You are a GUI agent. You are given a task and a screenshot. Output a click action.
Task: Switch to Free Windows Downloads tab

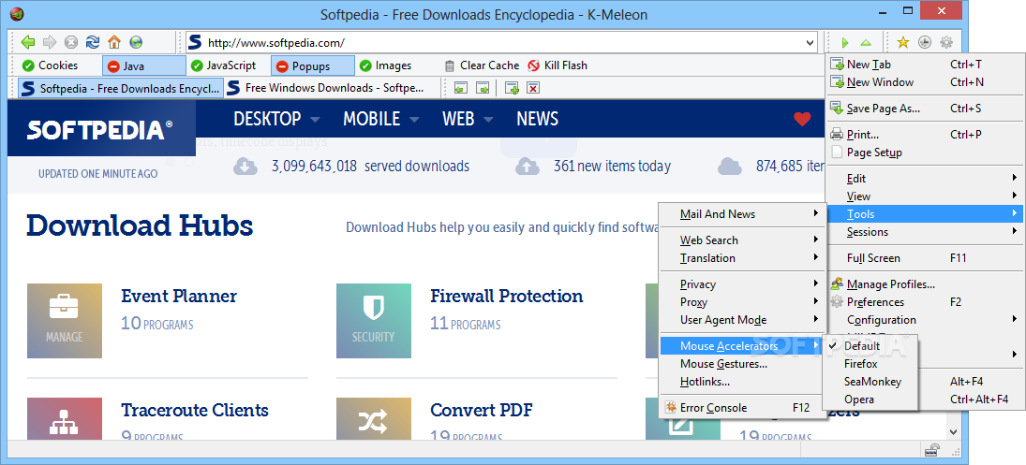[x=330, y=88]
